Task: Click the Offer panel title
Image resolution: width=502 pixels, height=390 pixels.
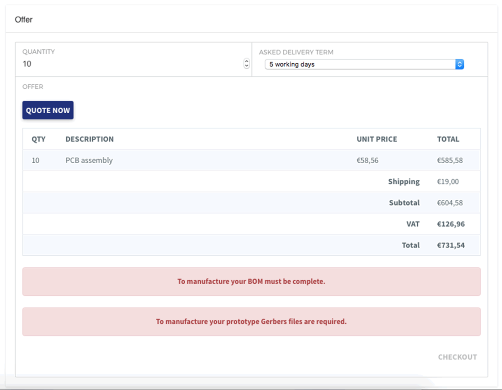Action: (x=24, y=20)
